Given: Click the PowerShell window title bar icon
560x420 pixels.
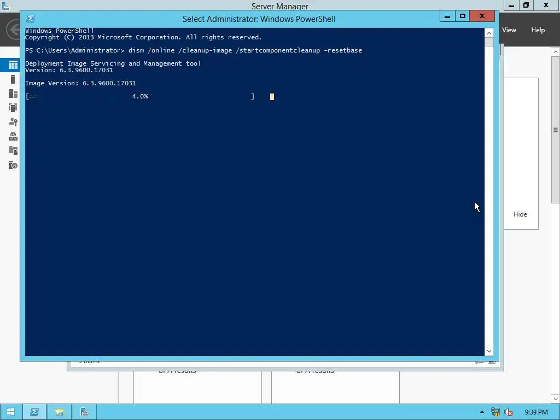Looking at the screenshot, I should click(x=31, y=19).
